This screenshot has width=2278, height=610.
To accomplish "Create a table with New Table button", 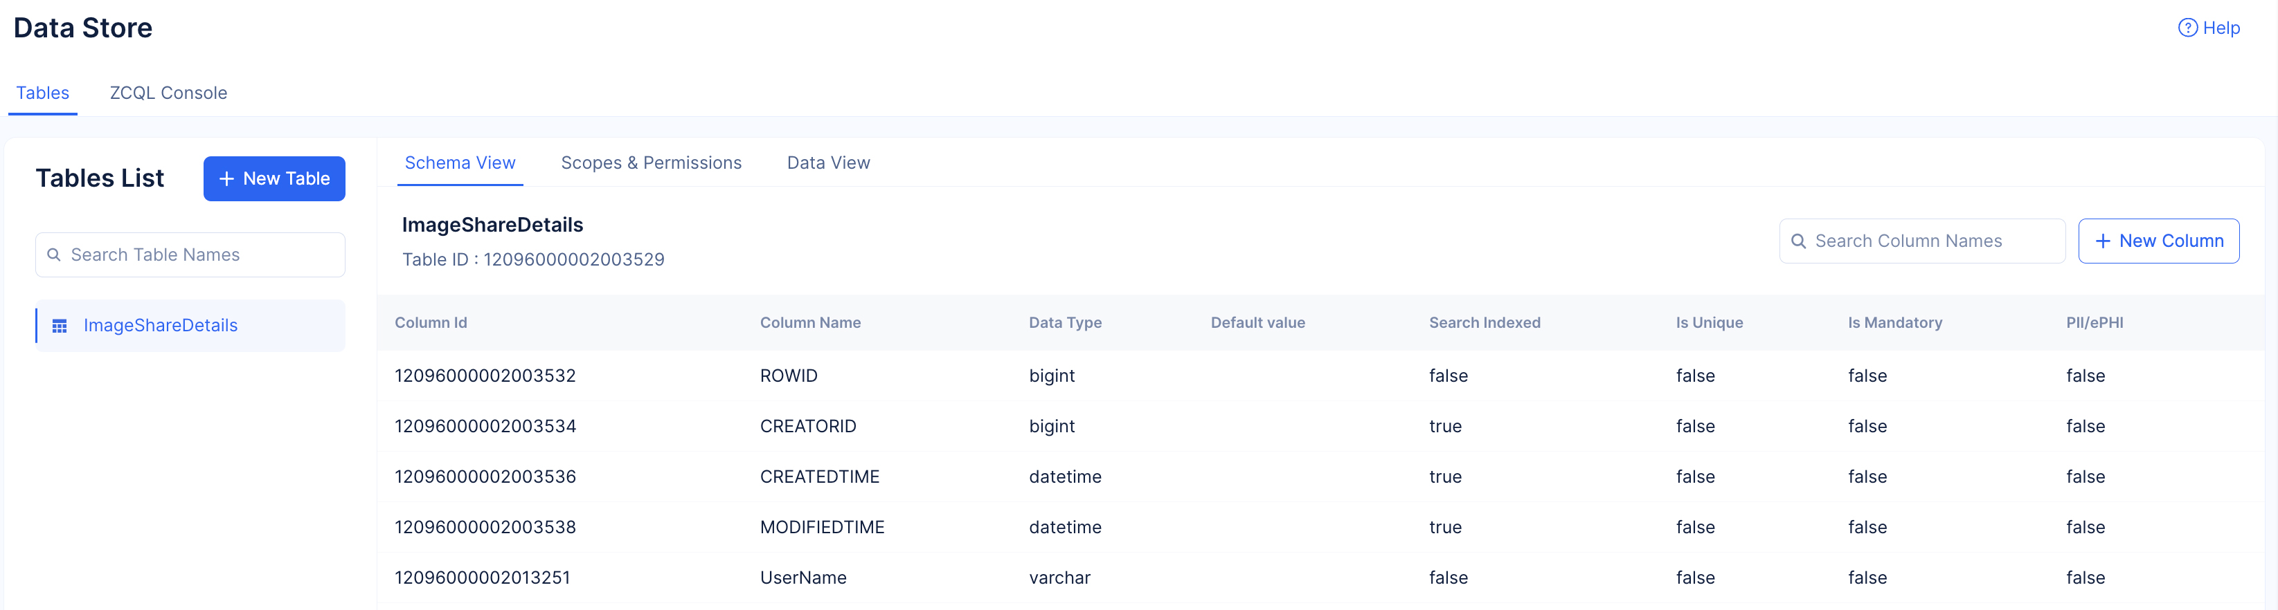I will pyautogui.click(x=274, y=179).
